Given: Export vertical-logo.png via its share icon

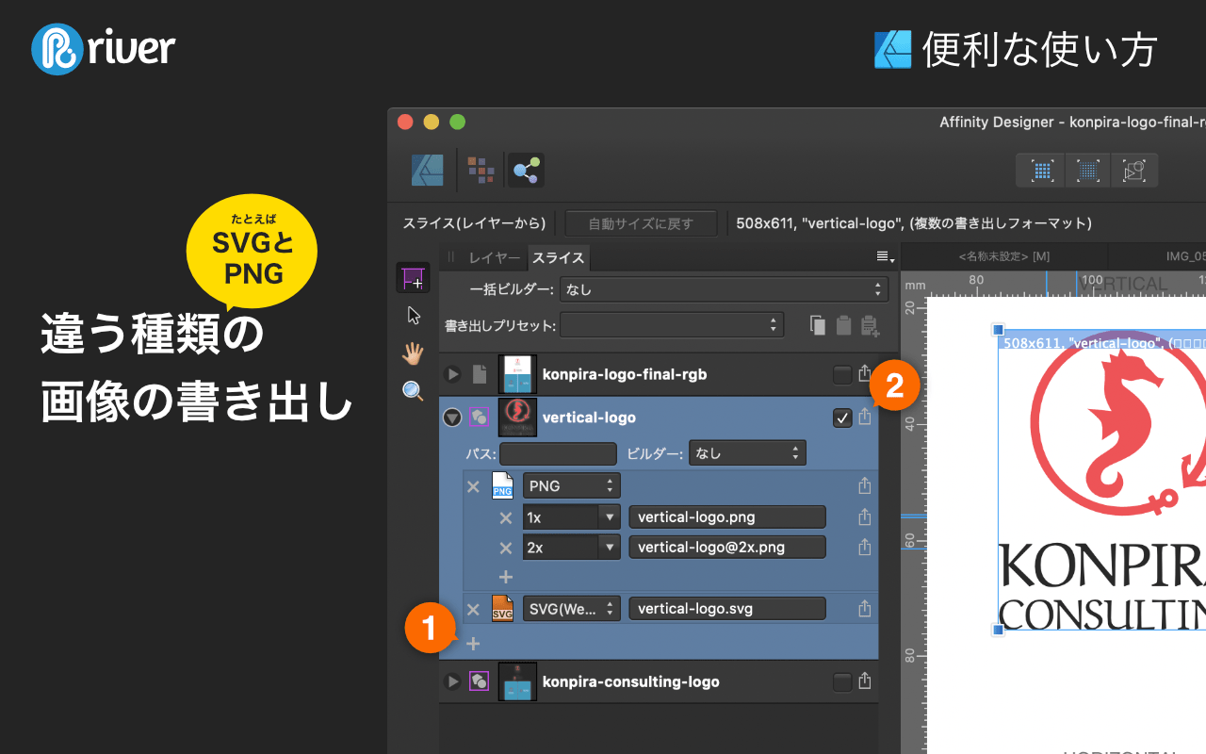Looking at the screenshot, I should pos(865,516).
